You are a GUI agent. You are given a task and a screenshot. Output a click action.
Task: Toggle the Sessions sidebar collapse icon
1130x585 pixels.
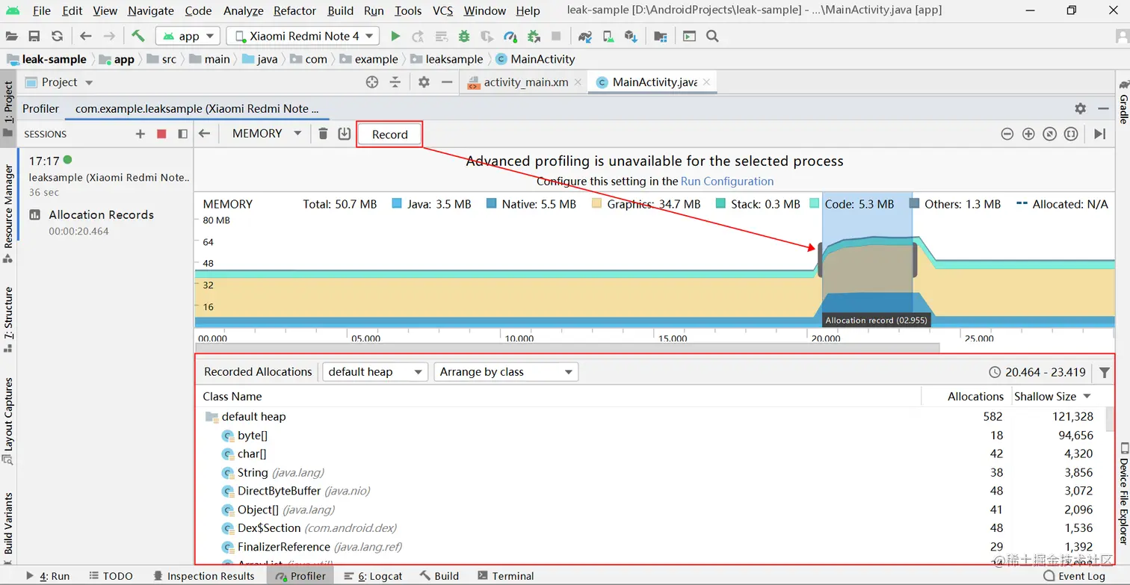click(x=182, y=134)
